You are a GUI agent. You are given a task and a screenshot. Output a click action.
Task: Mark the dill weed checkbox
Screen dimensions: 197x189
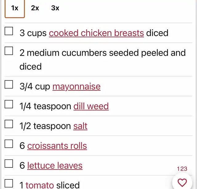[x=9, y=104]
